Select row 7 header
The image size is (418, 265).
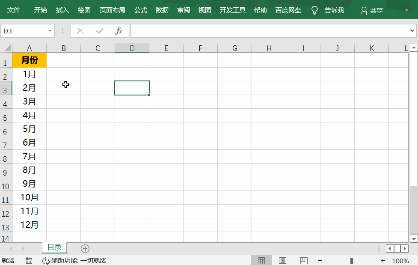click(x=5, y=143)
